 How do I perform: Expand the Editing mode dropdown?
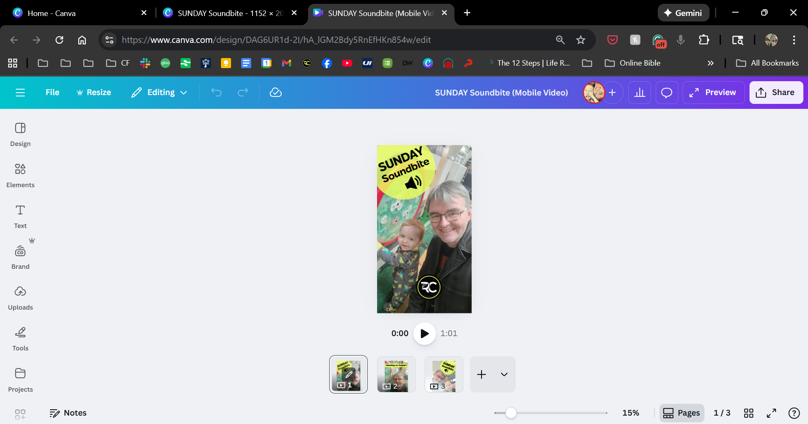159,93
